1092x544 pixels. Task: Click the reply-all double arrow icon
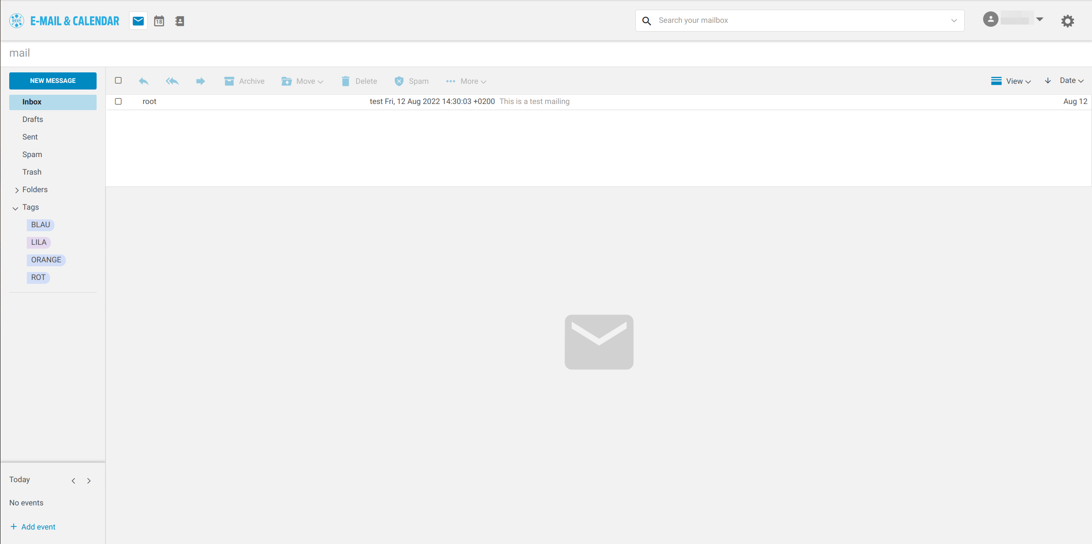click(x=172, y=81)
